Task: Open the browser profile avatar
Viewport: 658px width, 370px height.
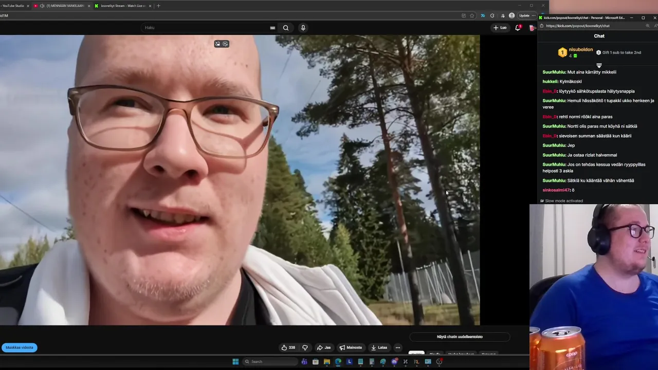Action: pos(511,15)
